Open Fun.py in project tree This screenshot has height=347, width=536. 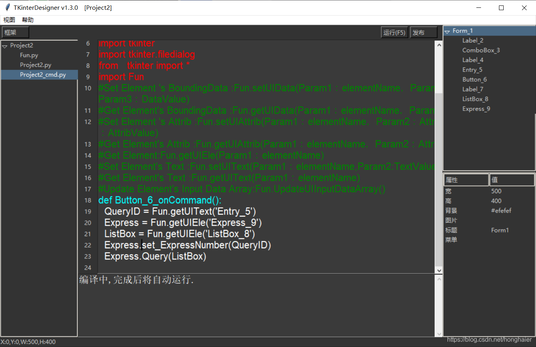point(29,55)
